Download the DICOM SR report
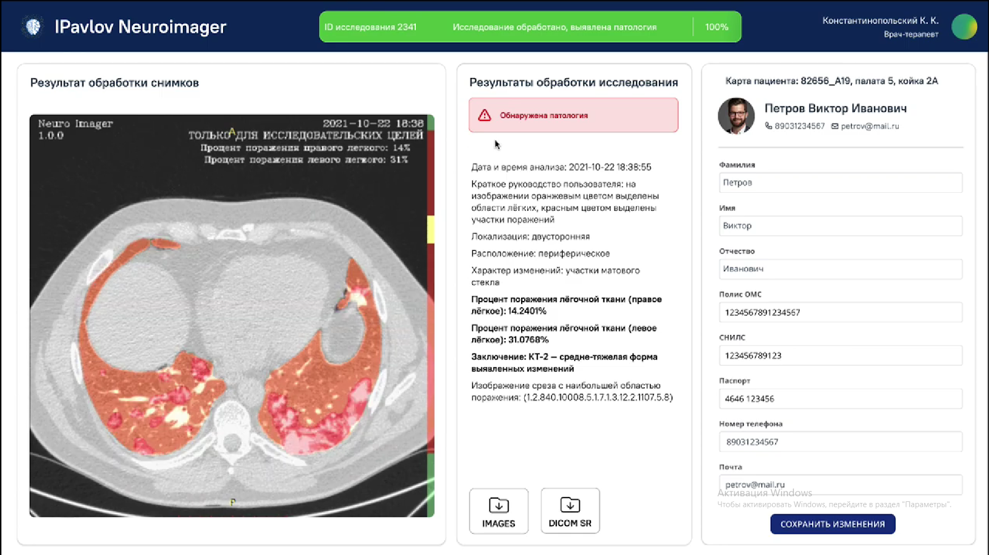The width and height of the screenshot is (989, 555). click(x=570, y=511)
